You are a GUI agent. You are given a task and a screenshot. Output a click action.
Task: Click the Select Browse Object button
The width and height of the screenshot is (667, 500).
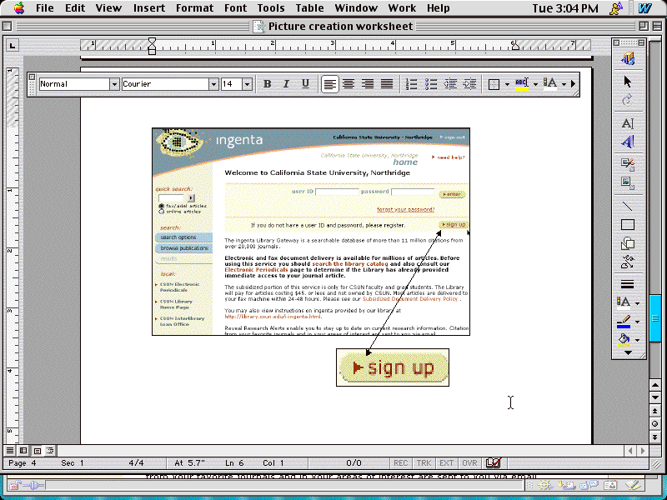point(654,423)
